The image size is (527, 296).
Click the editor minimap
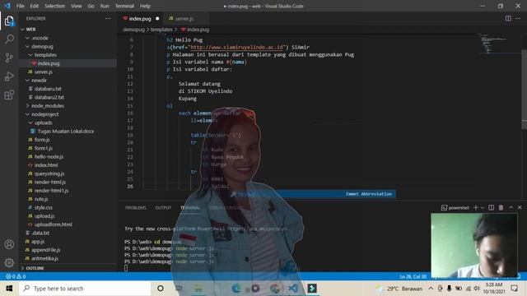[x=498, y=44]
